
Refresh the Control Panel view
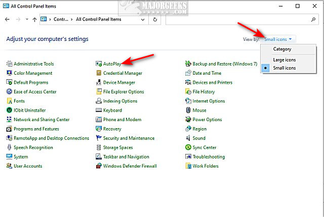click(155, 20)
